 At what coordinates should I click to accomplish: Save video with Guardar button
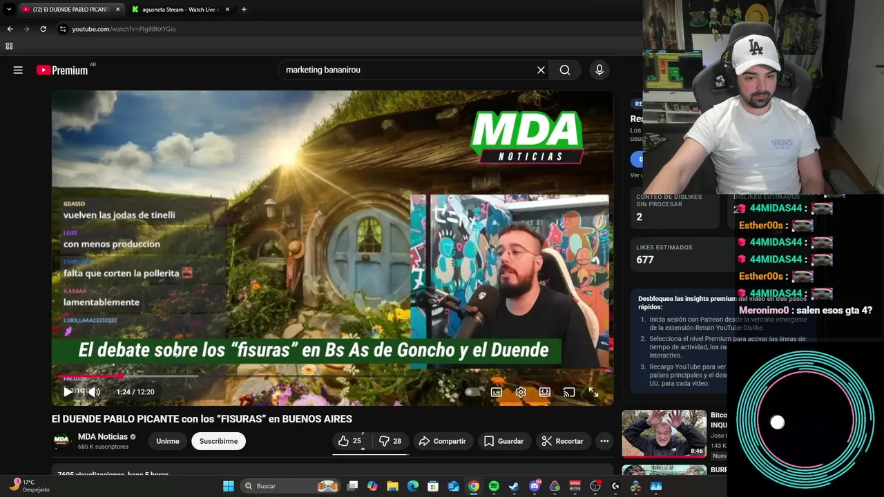[503, 441]
